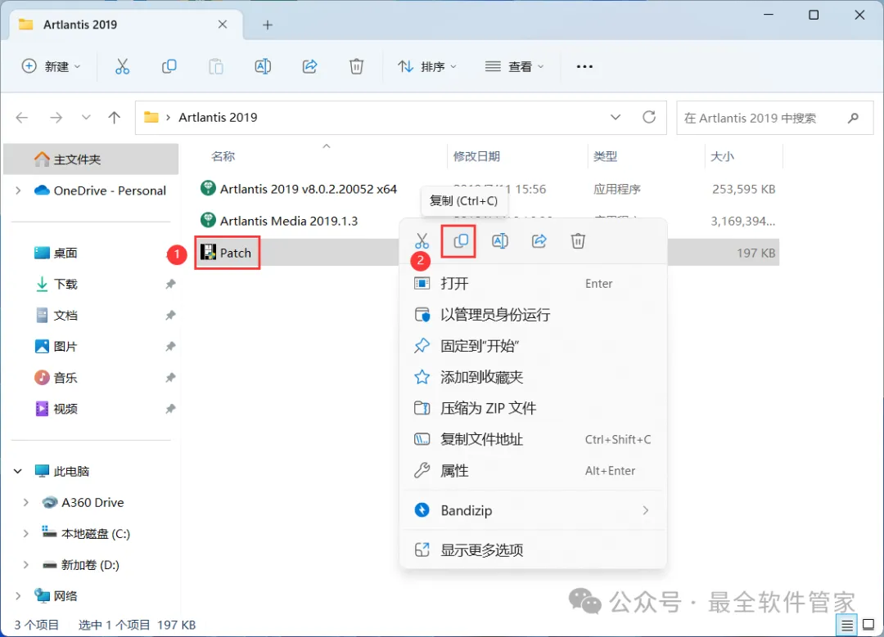Switch to details view in the status bar

tap(847, 625)
